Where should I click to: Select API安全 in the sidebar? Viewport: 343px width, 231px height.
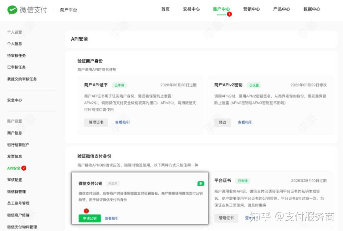point(14,168)
